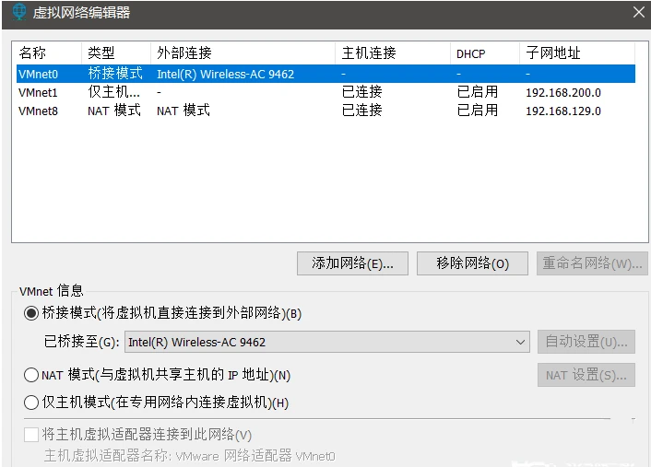Click the 192.168.200.0 subnet cell
The width and height of the screenshot is (651, 467).
563,92
